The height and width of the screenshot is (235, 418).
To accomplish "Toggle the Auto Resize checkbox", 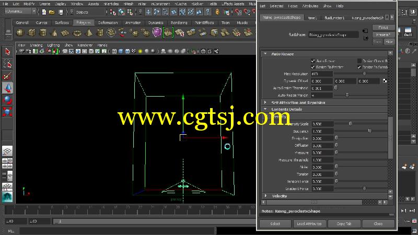I will point(313,61).
